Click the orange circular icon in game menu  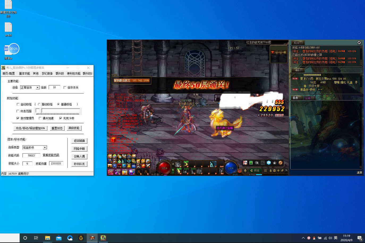(x=281, y=163)
